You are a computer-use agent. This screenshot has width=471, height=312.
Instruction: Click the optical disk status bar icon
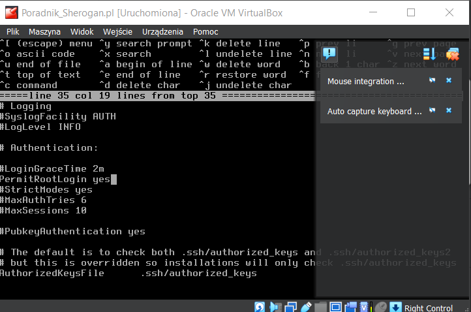(x=260, y=306)
